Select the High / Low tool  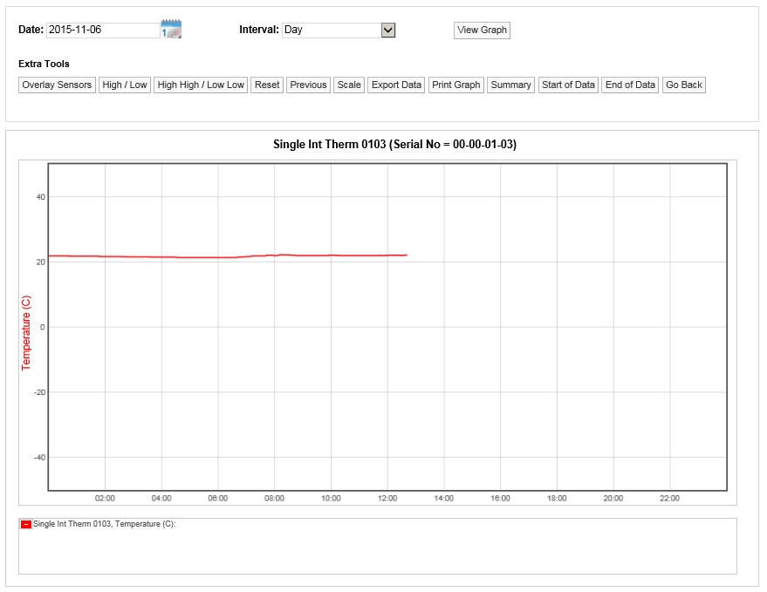125,85
